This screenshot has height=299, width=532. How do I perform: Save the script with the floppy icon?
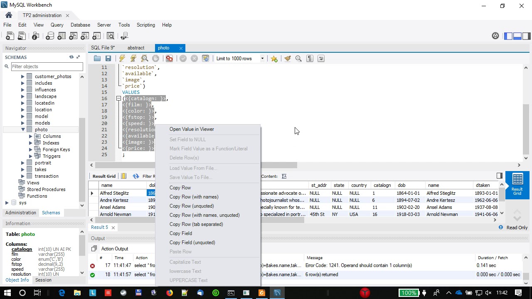pyautogui.click(x=108, y=59)
